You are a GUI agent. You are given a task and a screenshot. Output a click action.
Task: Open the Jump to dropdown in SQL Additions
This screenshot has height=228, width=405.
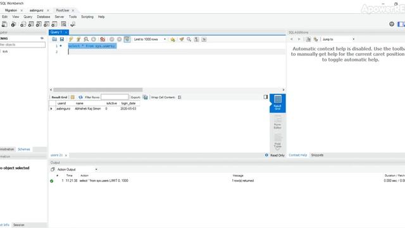(x=339, y=39)
